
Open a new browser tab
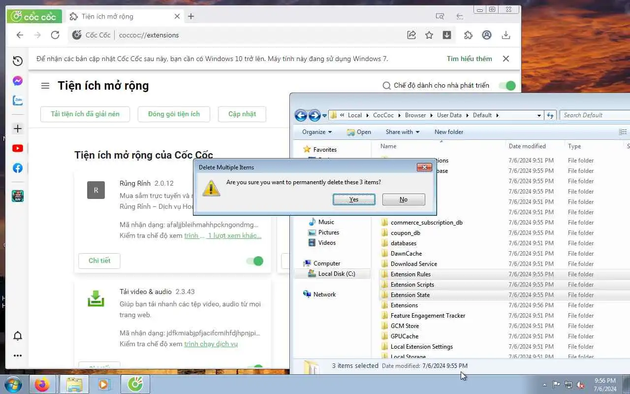coord(191,16)
